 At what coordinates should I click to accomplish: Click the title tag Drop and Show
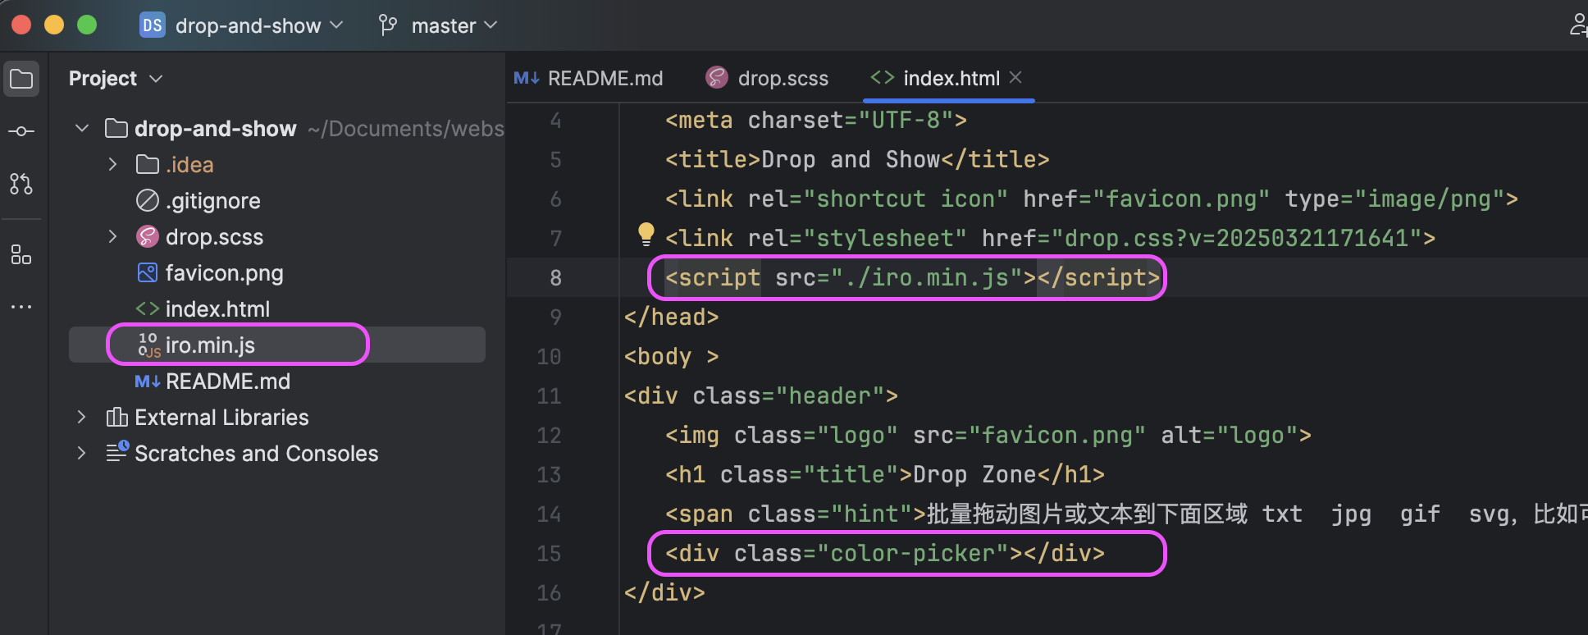tap(857, 160)
